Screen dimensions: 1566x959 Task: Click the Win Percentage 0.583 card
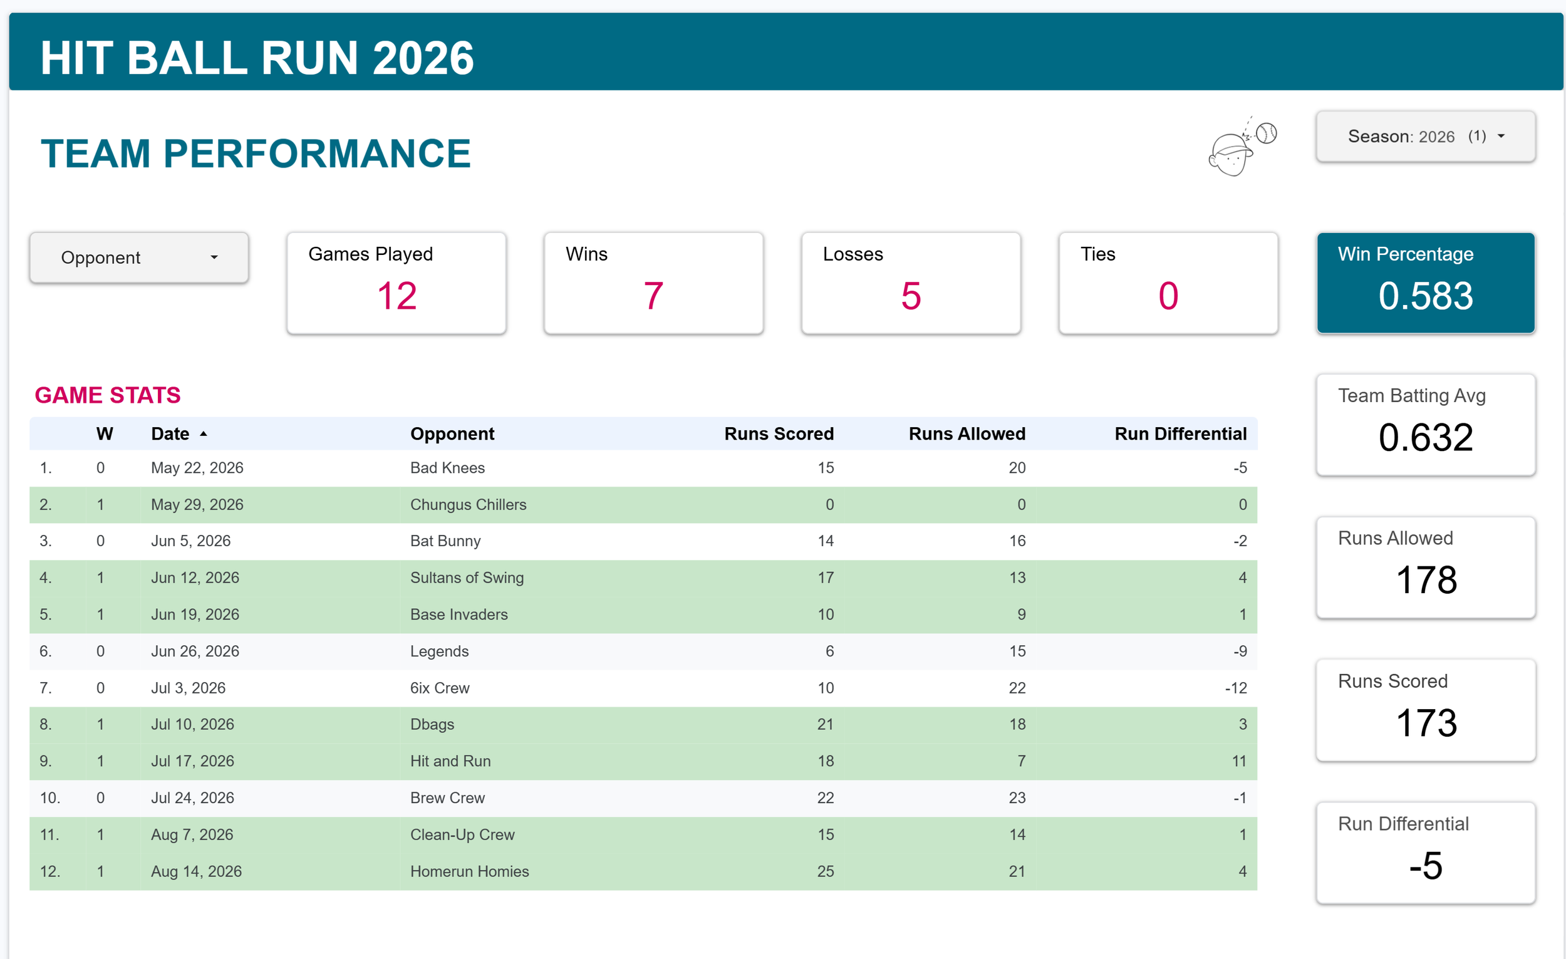[x=1426, y=283]
